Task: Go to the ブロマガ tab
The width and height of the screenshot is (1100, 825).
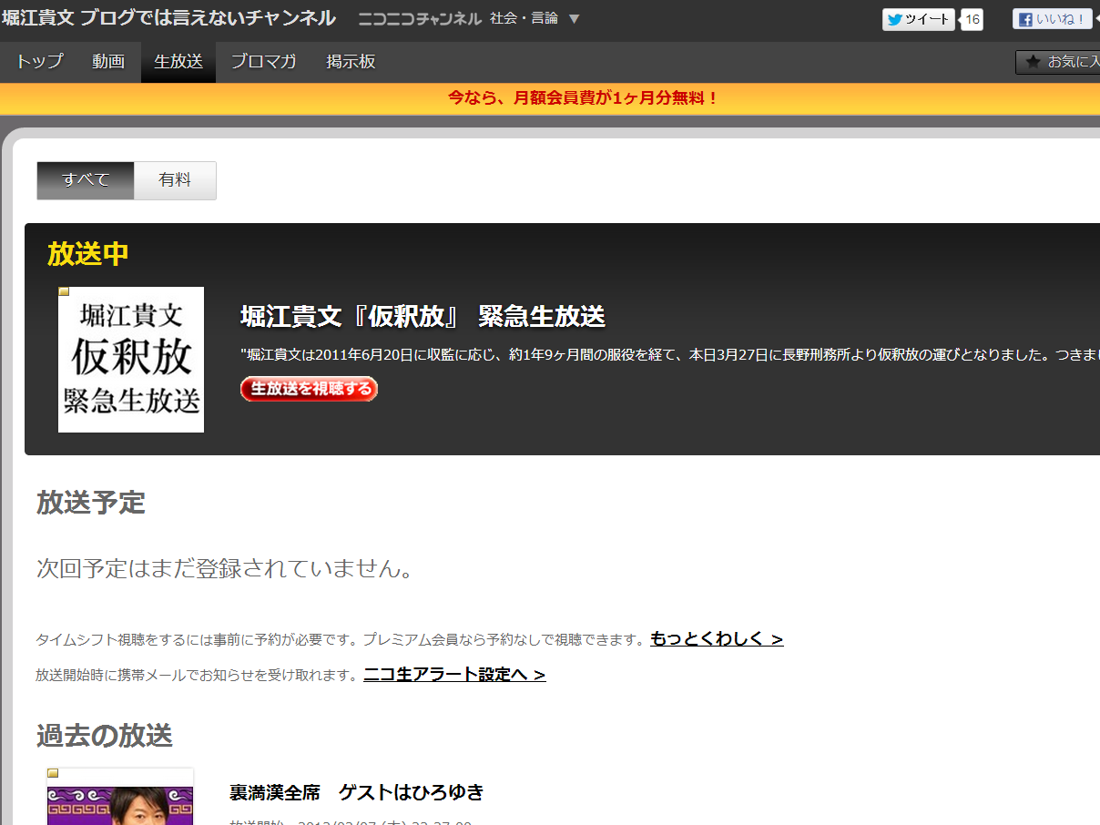Action: [263, 62]
